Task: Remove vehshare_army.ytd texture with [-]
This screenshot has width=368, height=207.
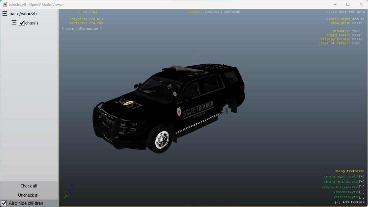Action: [x=362, y=182]
